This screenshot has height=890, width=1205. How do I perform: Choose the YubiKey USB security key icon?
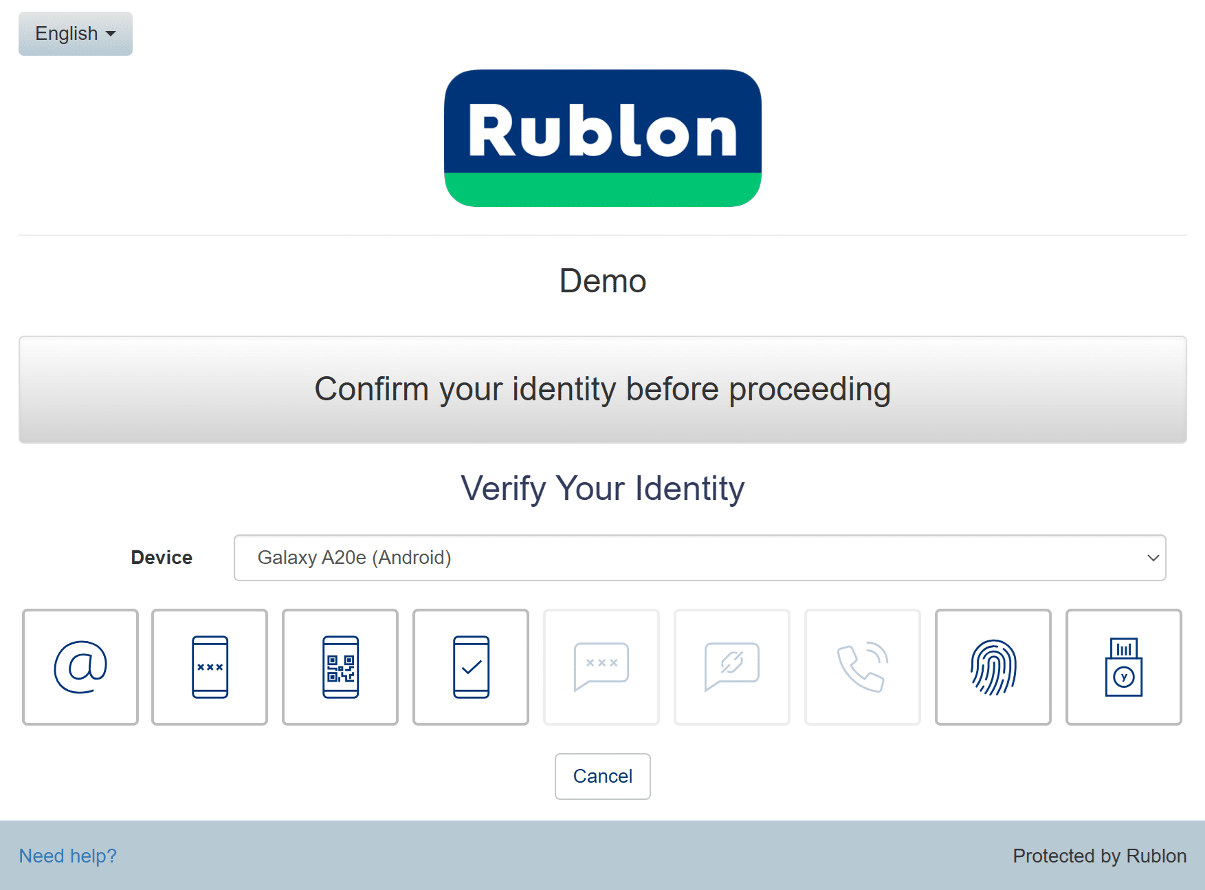(x=1124, y=666)
